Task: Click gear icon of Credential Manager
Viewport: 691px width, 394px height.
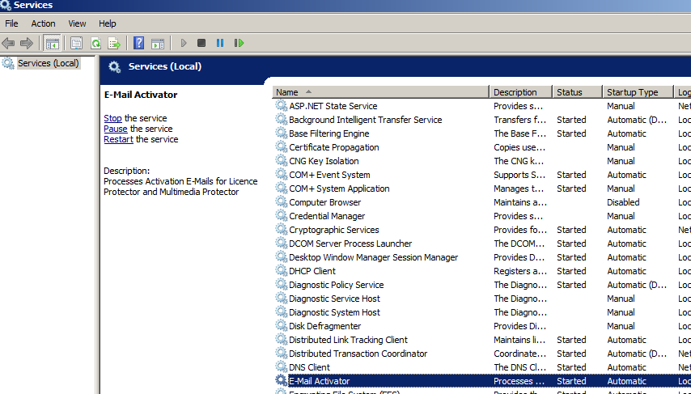Action: click(x=281, y=215)
